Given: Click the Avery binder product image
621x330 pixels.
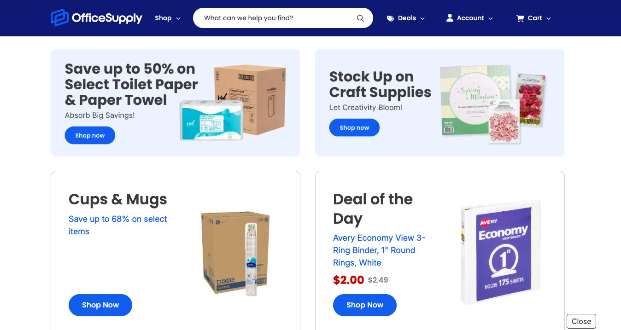Looking at the screenshot, I should pyautogui.click(x=501, y=252).
